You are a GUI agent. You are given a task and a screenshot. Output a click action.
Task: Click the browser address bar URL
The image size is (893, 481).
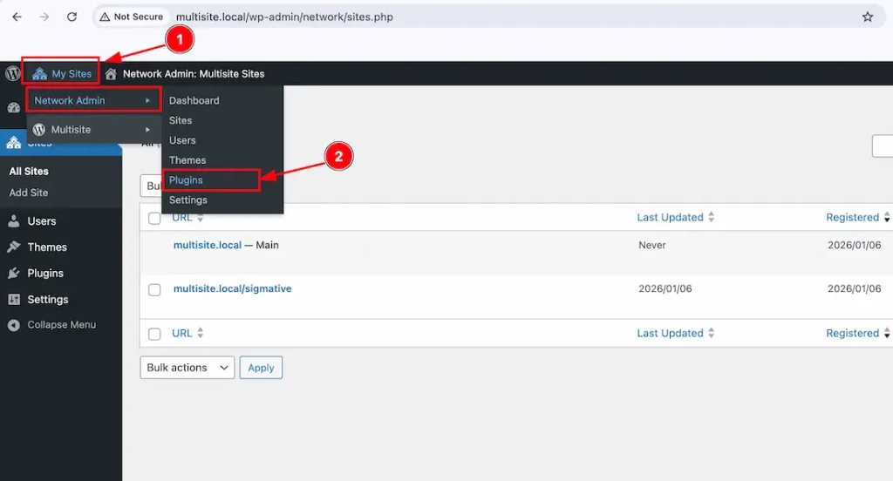284,17
